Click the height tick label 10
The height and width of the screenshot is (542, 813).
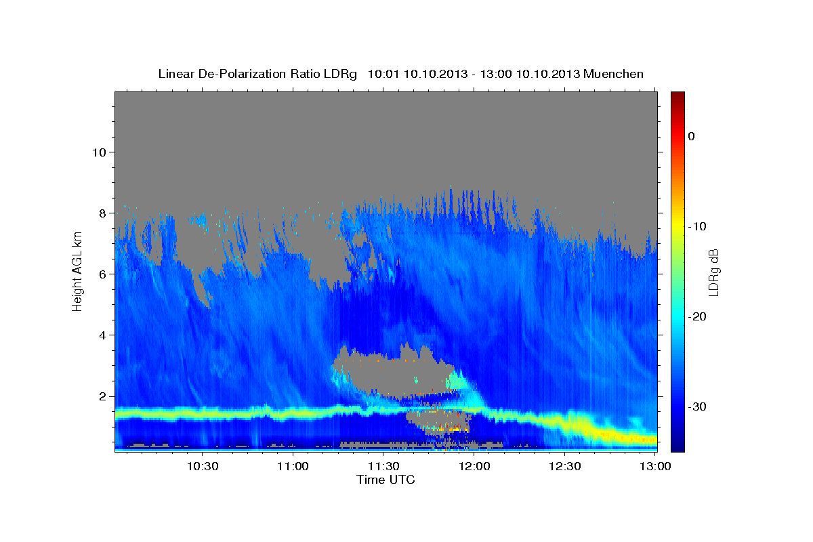coord(100,152)
